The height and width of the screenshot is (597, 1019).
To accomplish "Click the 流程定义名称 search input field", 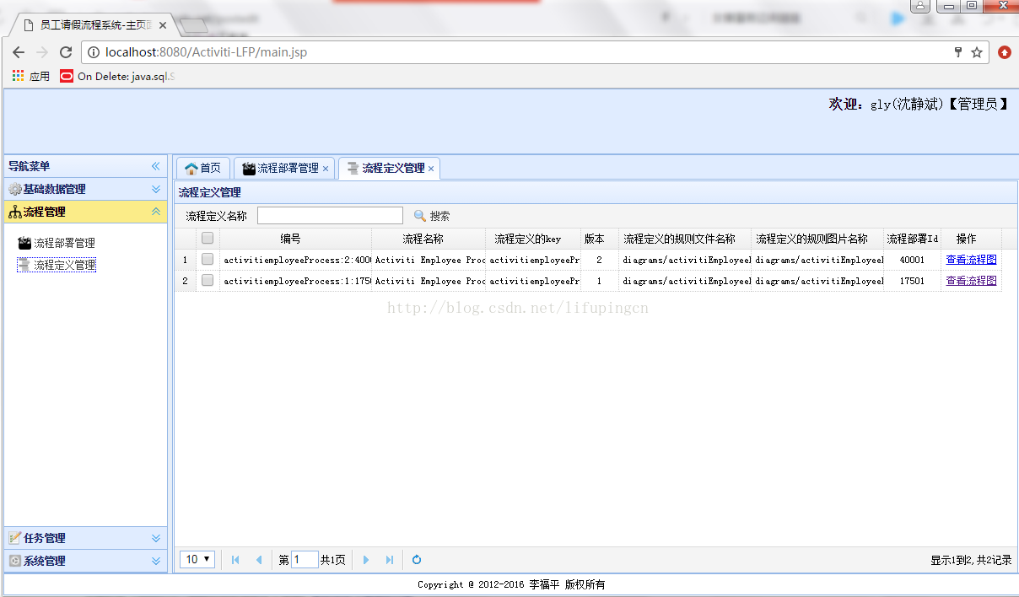I will pyautogui.click(x=330, y=215).
